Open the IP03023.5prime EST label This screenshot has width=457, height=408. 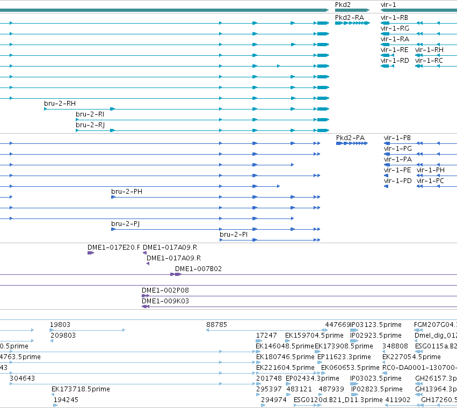[x=376, y=378]
